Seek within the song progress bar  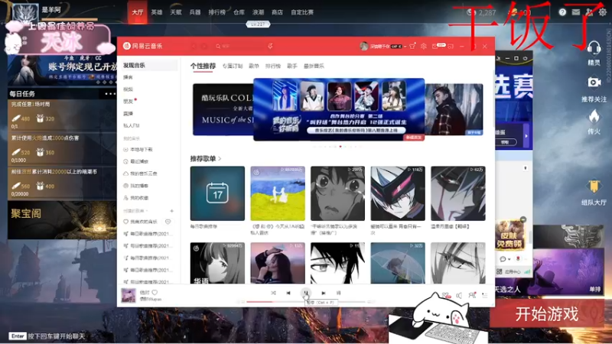click(305, 302)
